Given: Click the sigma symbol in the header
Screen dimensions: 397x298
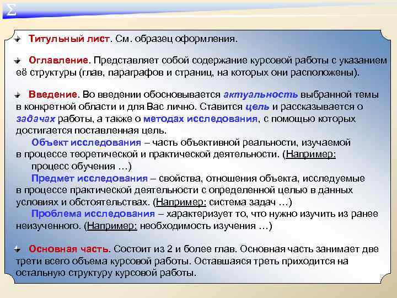Looking at the screenshot, I should click(11, 9).
